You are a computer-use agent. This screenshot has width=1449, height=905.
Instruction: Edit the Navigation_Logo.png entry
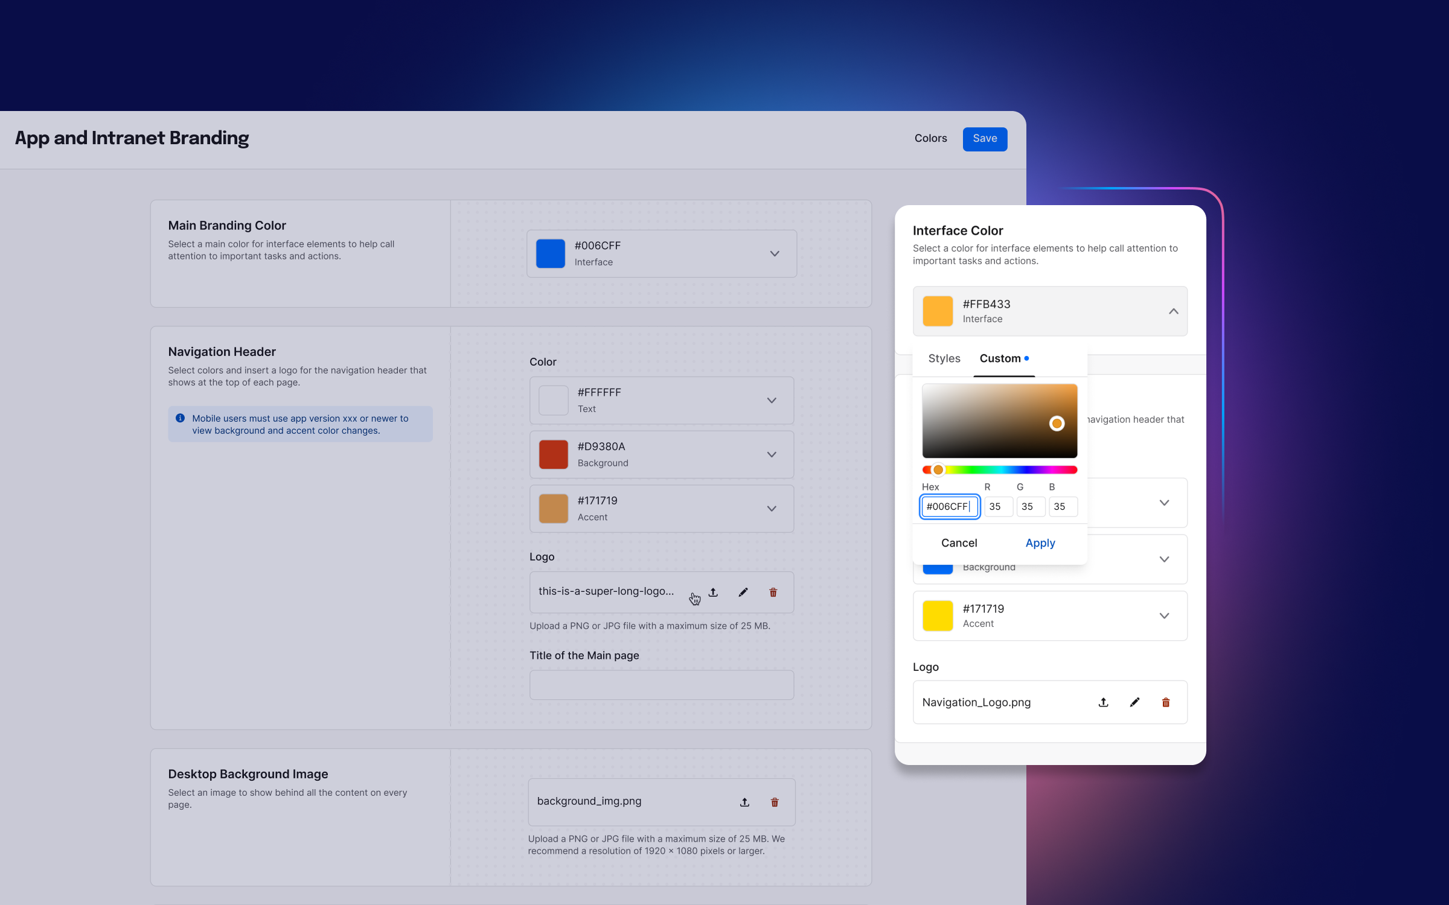[x=1134, y=702]
